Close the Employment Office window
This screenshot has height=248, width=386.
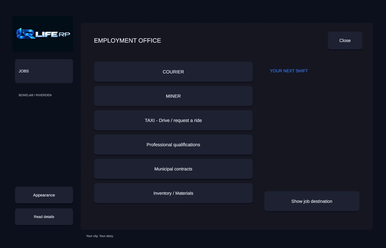tap(345, 41)
